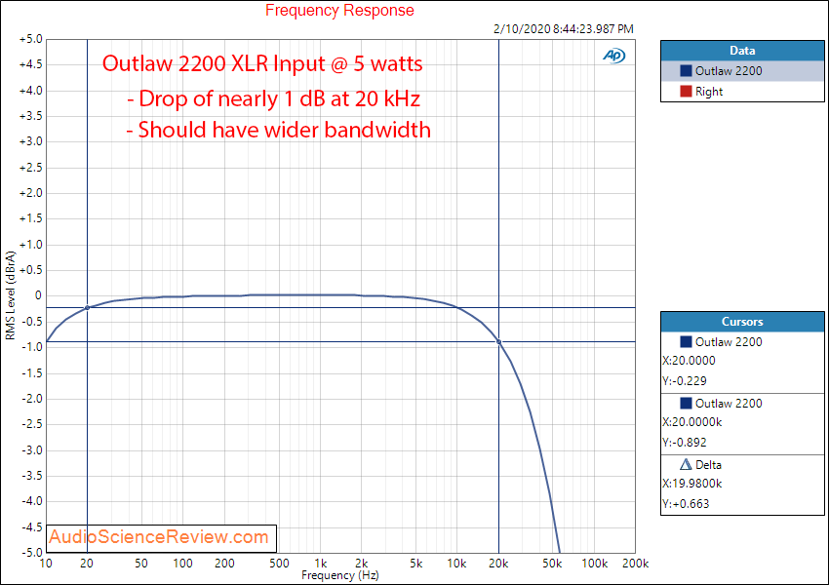The width and height of the screenshot is (829, 585).
Task: Click the 1k tick on the X axis
Action: coord(321,564)
